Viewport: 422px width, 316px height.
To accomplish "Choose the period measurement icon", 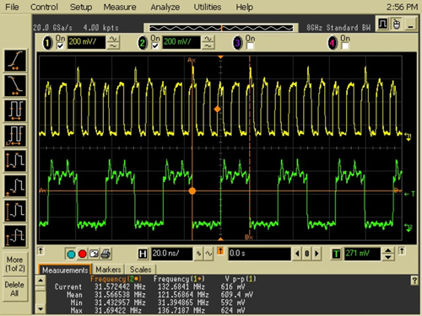I will pyautogui.click(x=15, y=110).
